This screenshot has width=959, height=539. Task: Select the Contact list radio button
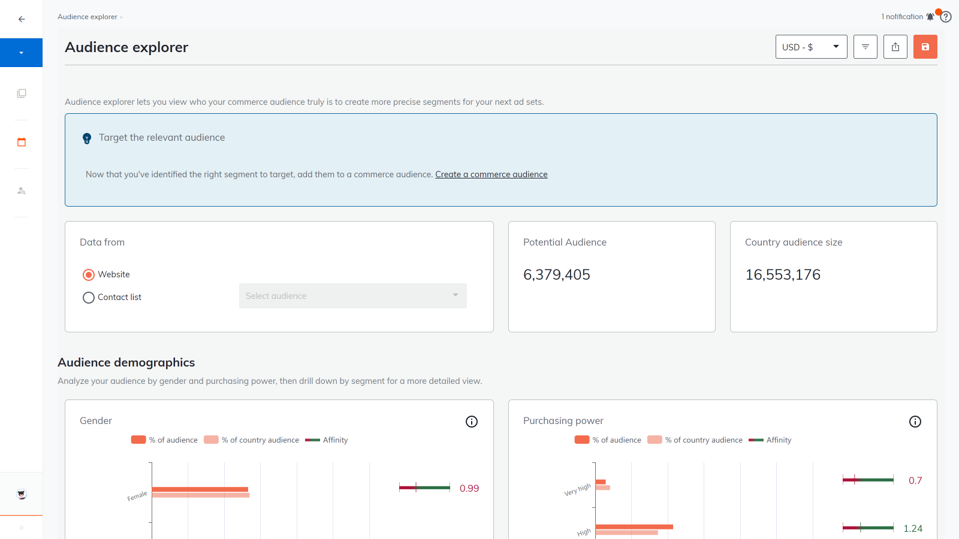point(88,297)
